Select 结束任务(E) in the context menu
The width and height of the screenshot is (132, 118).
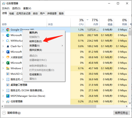(35, 41)
